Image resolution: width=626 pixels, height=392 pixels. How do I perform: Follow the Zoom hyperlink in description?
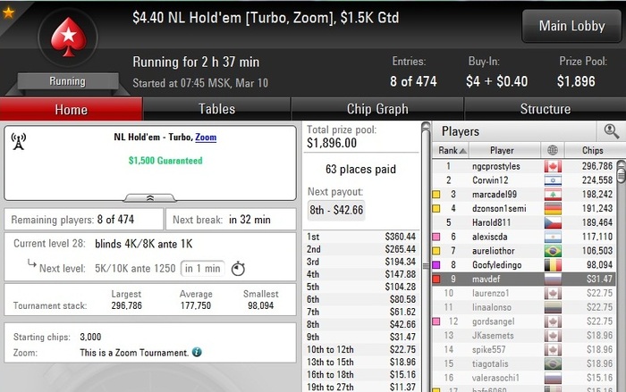[206, 138]
